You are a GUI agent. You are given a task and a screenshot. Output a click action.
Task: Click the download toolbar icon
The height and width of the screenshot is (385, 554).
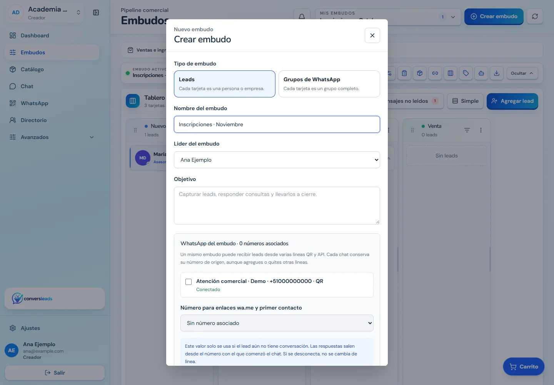497,73
